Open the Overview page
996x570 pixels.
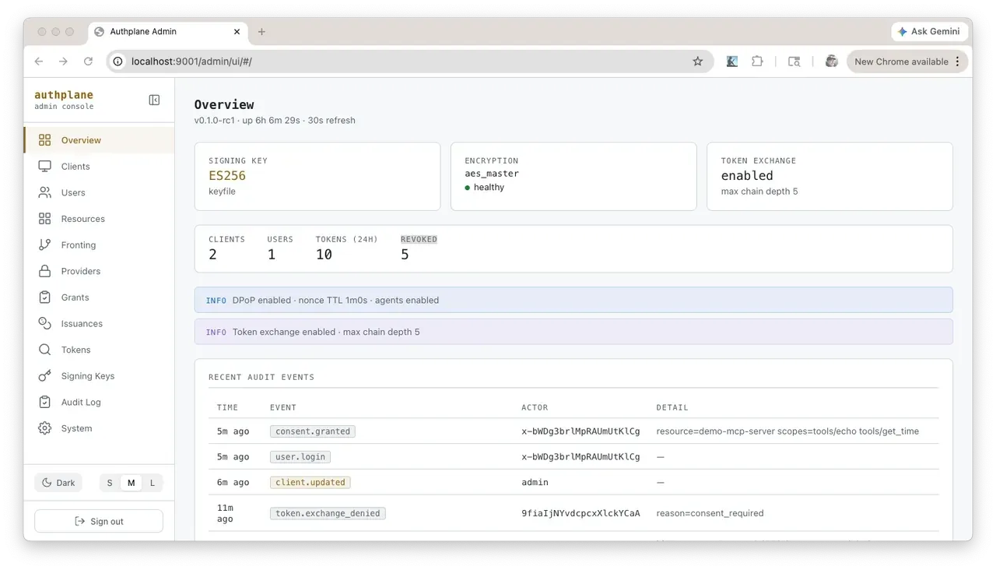coord(100,140)
